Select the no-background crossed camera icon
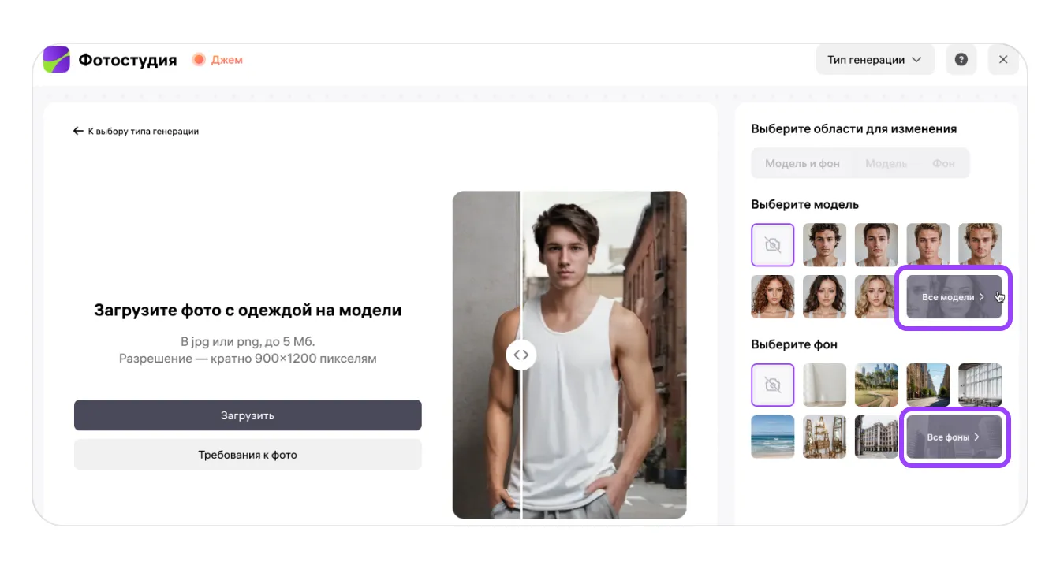This screenshot has height=569, width=1060. point(773,385)
